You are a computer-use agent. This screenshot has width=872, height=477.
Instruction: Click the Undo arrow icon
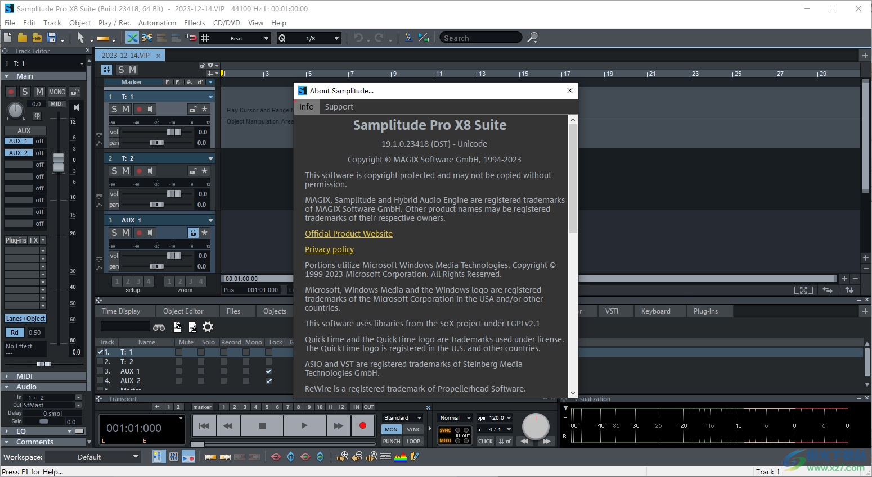pyautogui.click(x=358, y=38)
